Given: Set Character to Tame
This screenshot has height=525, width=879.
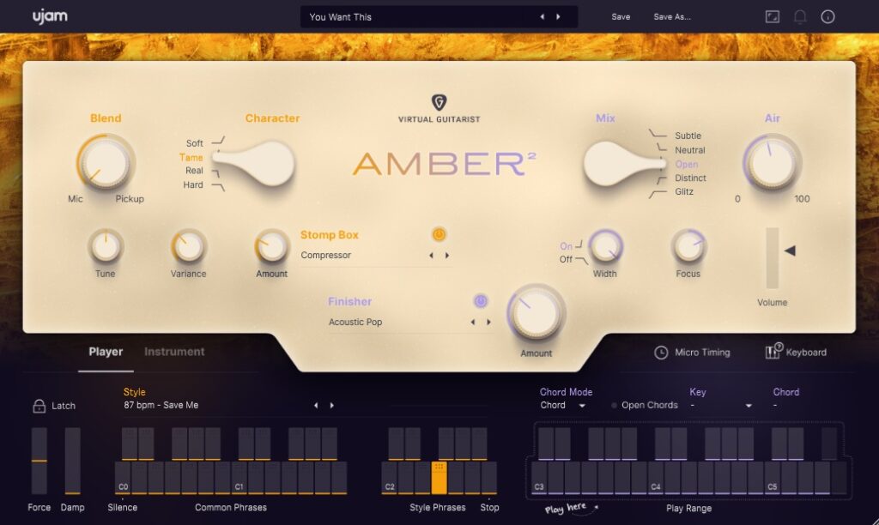Looking at the screenshot, I should (x=191, y=158).
